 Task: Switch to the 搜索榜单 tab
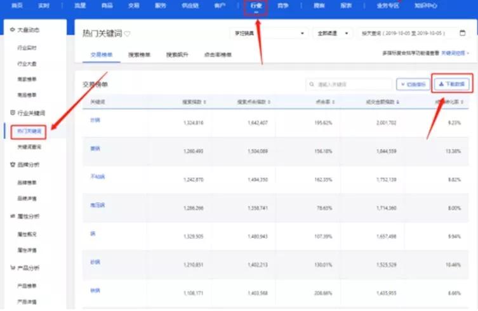[x=139, y=55]
